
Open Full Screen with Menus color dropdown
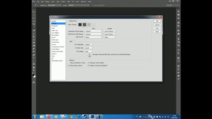pos(93,34)
